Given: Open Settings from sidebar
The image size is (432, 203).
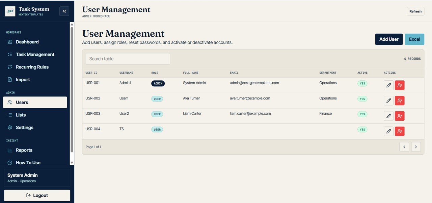Looking at the screenshot, I should [35, 127].
